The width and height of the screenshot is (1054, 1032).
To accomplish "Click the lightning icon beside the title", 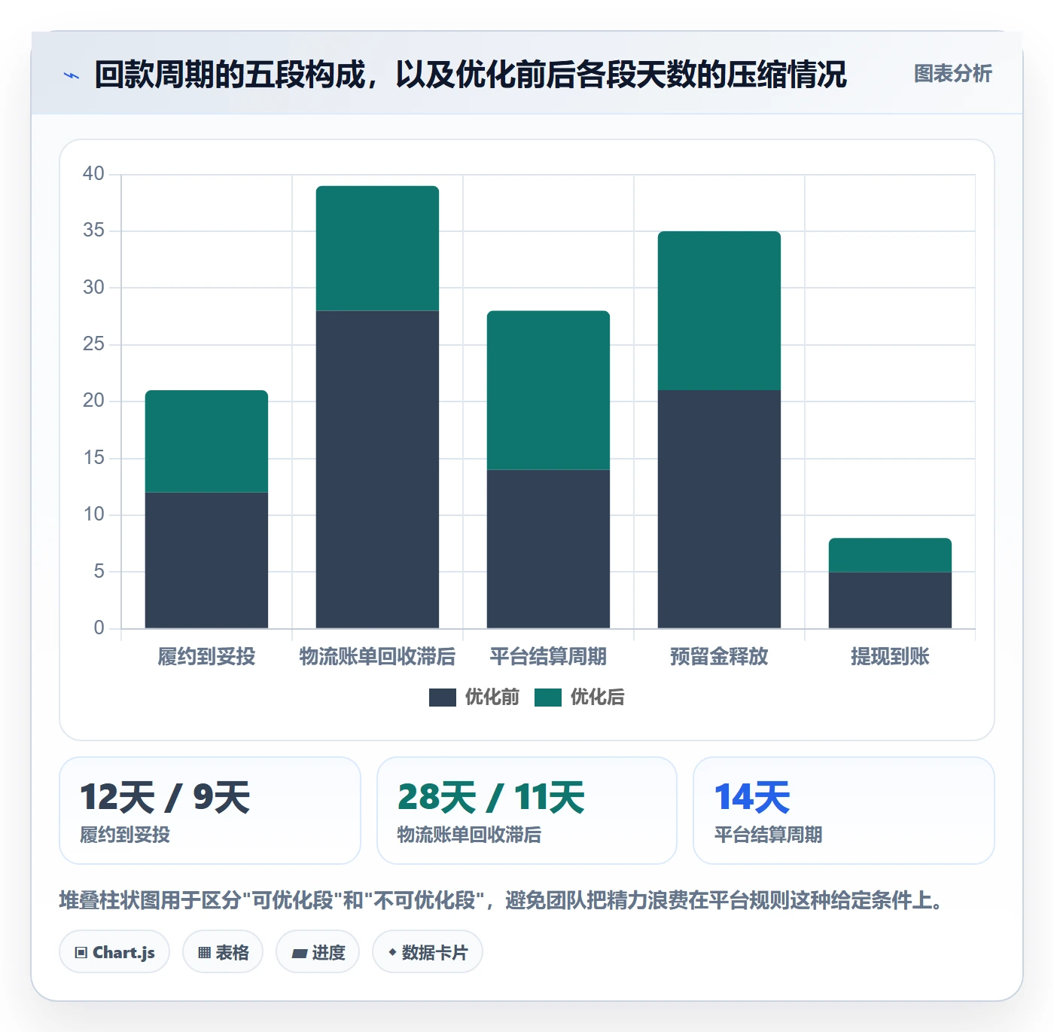I will [72, 75].
